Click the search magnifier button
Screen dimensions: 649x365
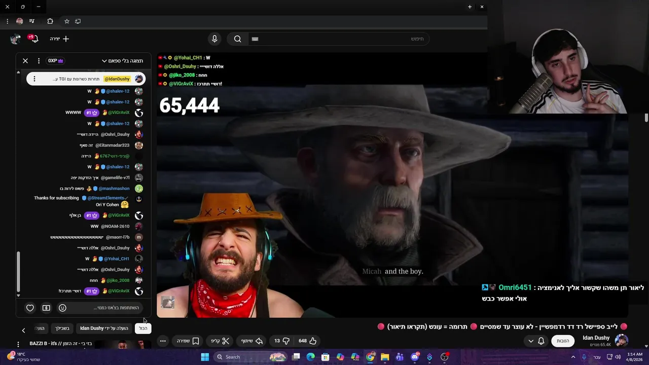tap(237, 39)
